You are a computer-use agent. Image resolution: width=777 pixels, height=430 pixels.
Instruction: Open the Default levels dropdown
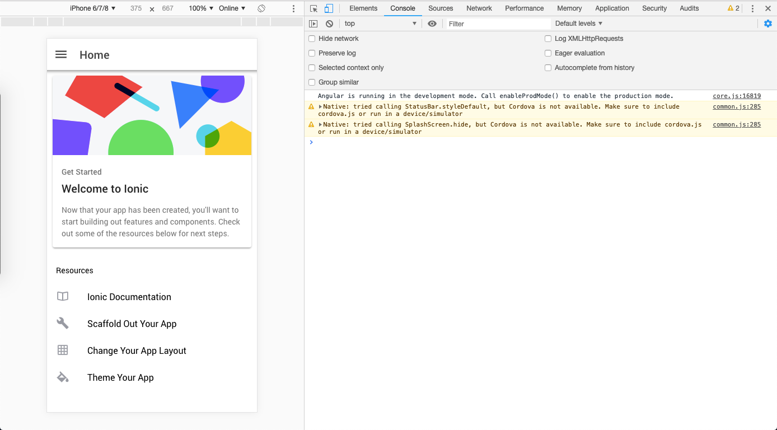(579, 24)
